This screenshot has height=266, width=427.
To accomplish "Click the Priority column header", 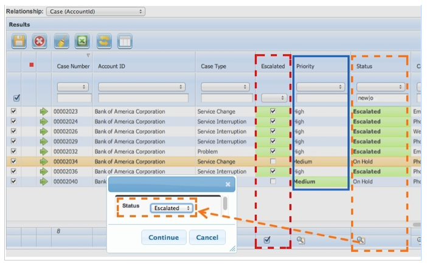I will point(305,66).
